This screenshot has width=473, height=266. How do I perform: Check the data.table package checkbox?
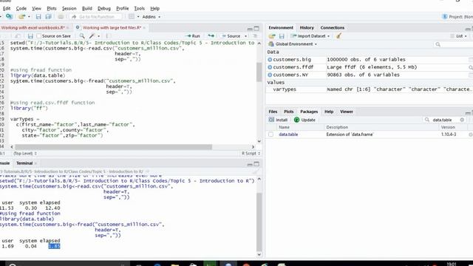271,134
